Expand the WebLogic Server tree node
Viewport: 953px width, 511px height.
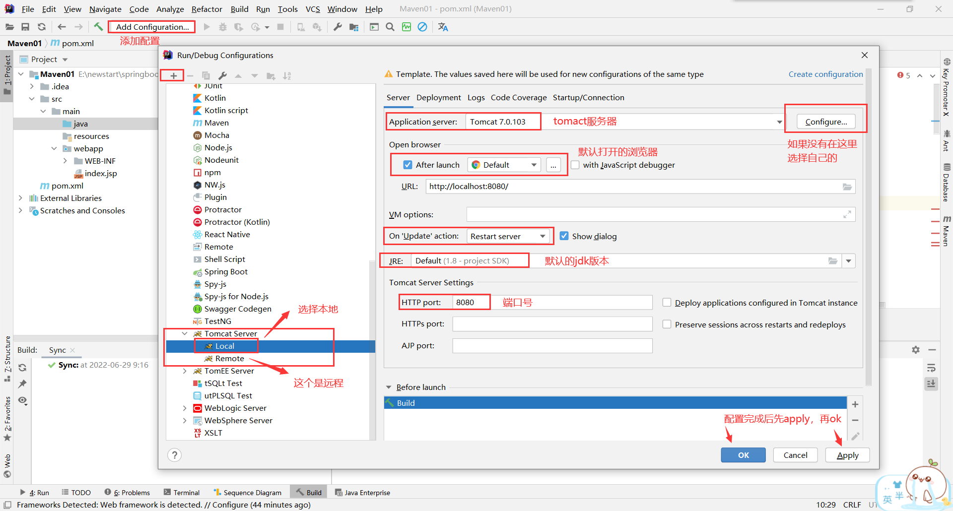point(185,408)
